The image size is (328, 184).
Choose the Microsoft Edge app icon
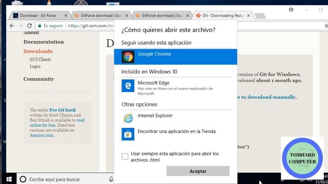pos(128,85)
